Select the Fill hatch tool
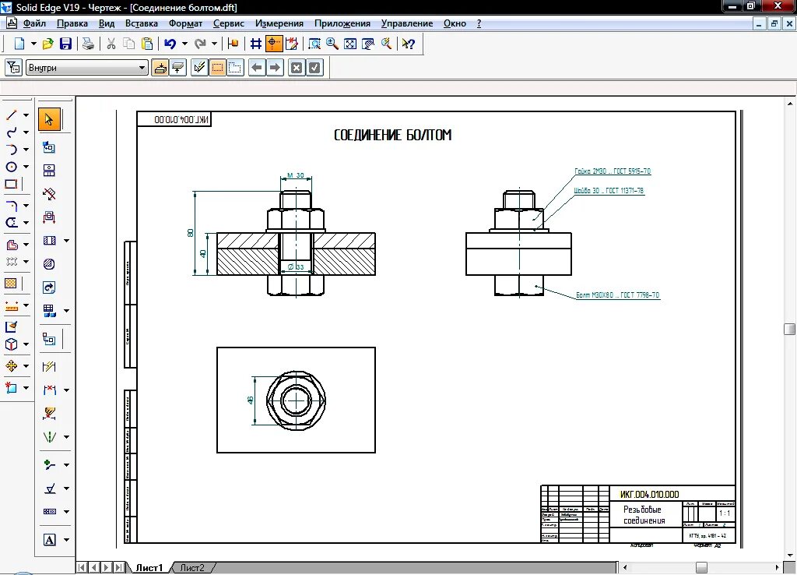 click(x=11, y=284)
